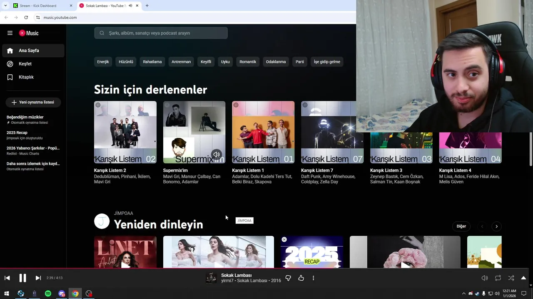Select the Hüzünlü mood chip
The width and height of the screenshot is (533, 299).
pos(126,62)
